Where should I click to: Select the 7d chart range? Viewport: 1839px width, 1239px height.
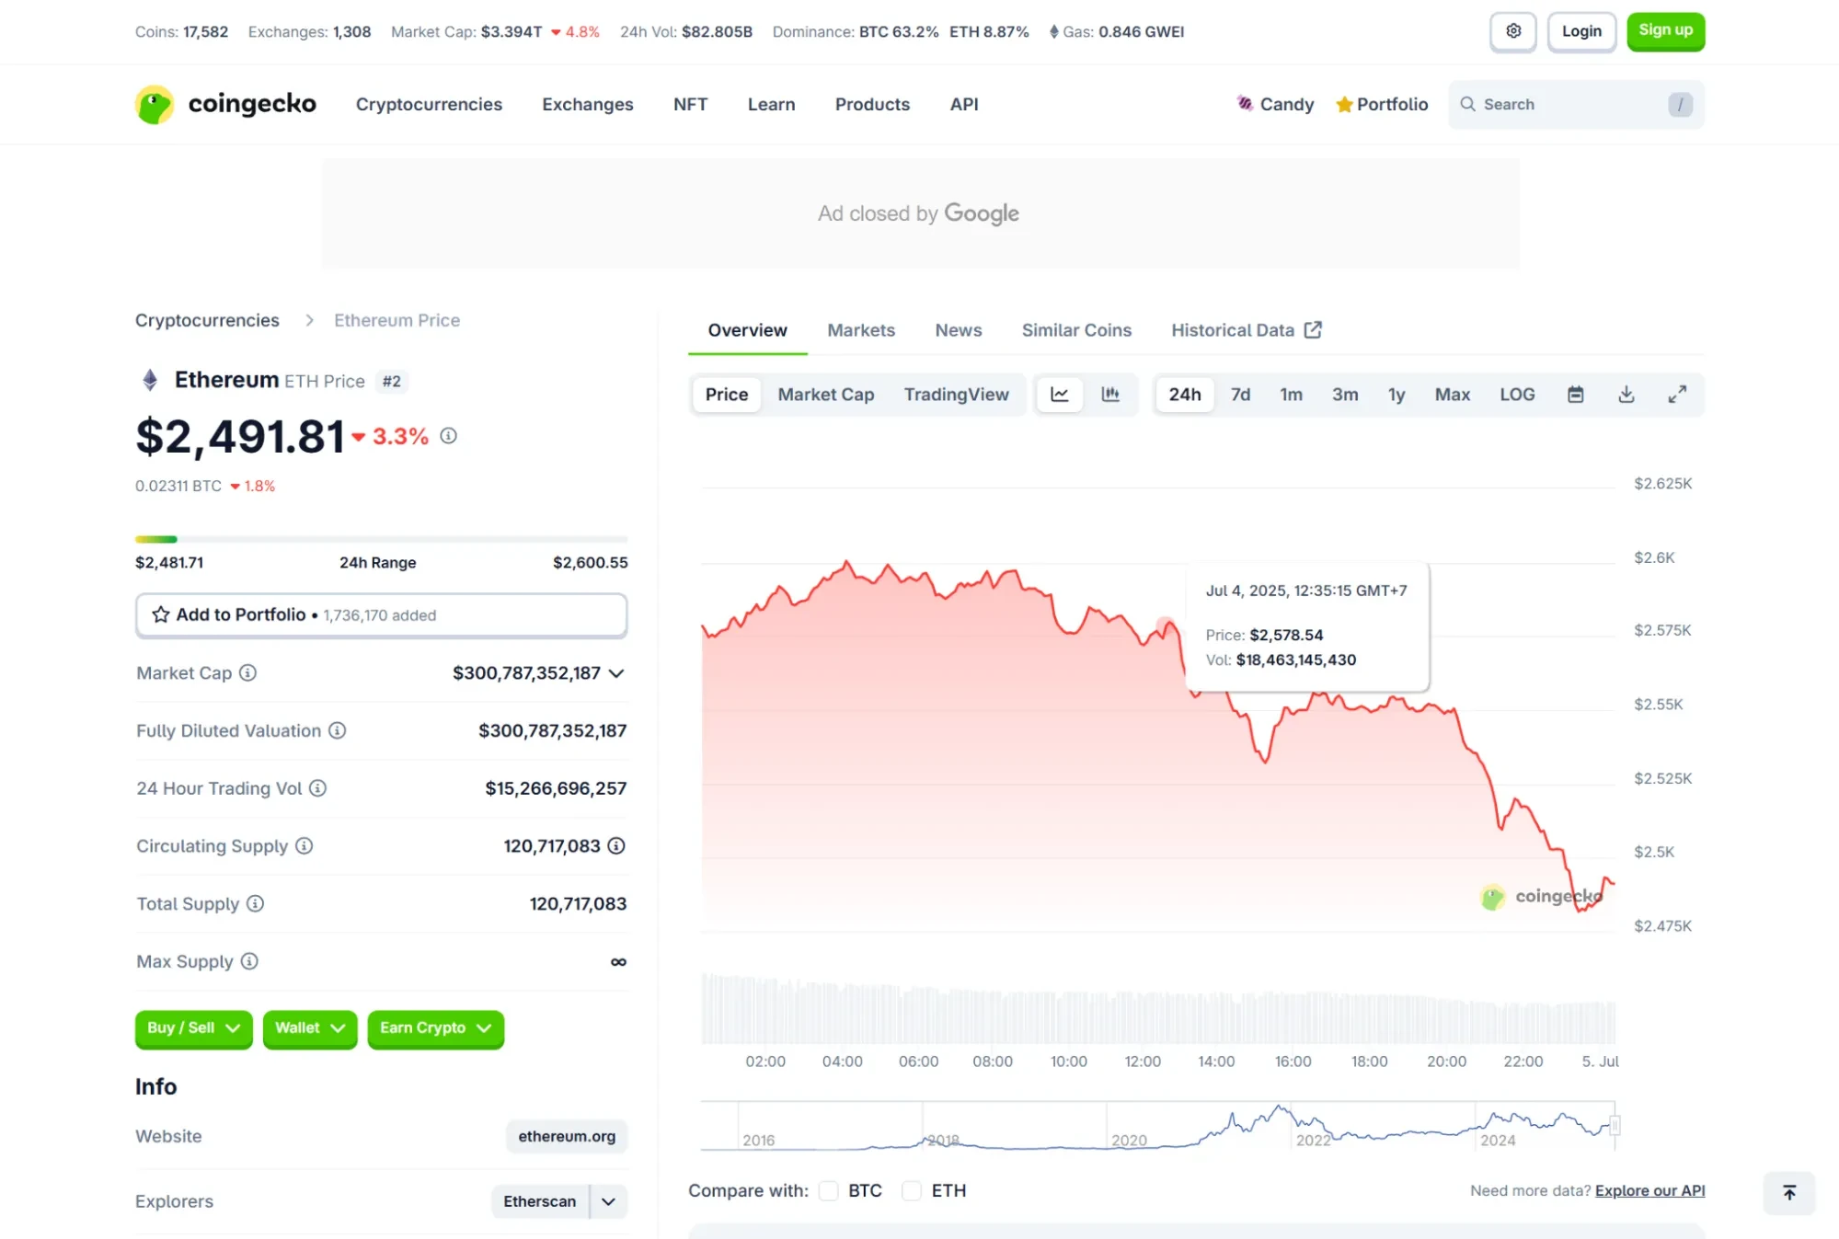point(1240,395)
